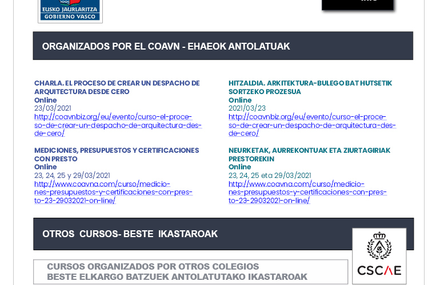Screen dimensions: 440x285
Task: Click the black button at top right
Action: [x=358, y=5]
